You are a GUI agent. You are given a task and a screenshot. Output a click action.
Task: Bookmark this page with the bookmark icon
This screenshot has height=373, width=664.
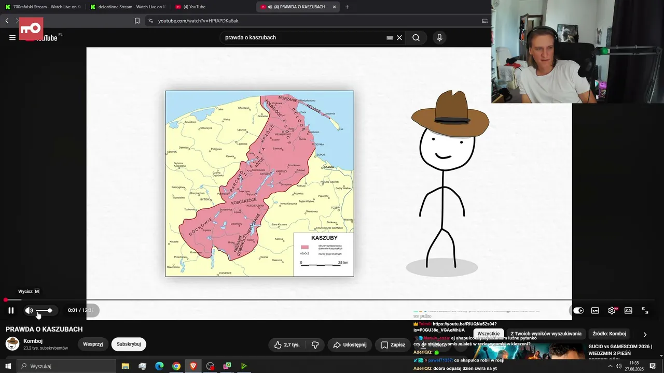tap(137, 21)
